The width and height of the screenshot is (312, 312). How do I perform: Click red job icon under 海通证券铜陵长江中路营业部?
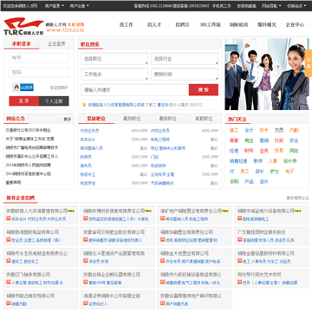click(86, 303)
